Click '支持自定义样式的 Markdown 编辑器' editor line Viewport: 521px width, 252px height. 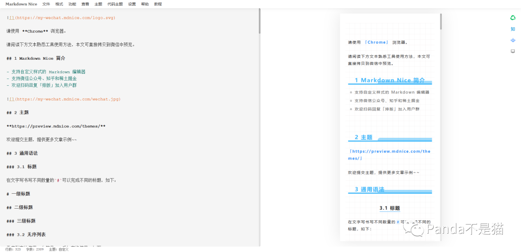tap(46, 72)
